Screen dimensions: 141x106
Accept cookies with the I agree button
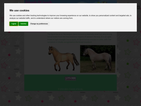click(x=14, y=24)
